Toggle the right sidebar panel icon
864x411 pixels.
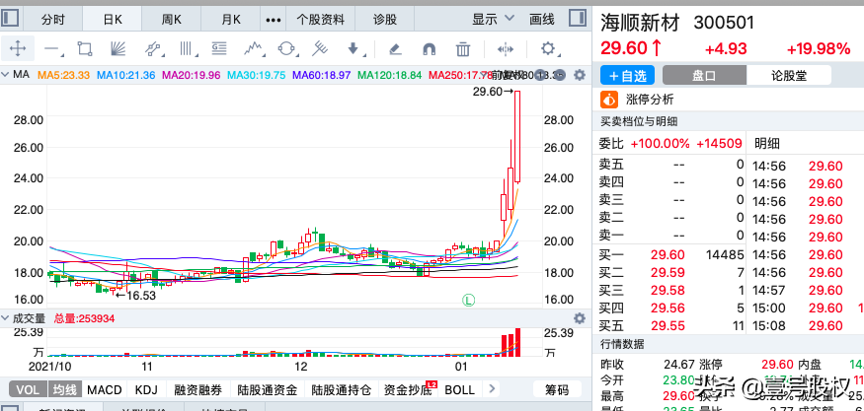pyautogui.click(x=577, y=19)
